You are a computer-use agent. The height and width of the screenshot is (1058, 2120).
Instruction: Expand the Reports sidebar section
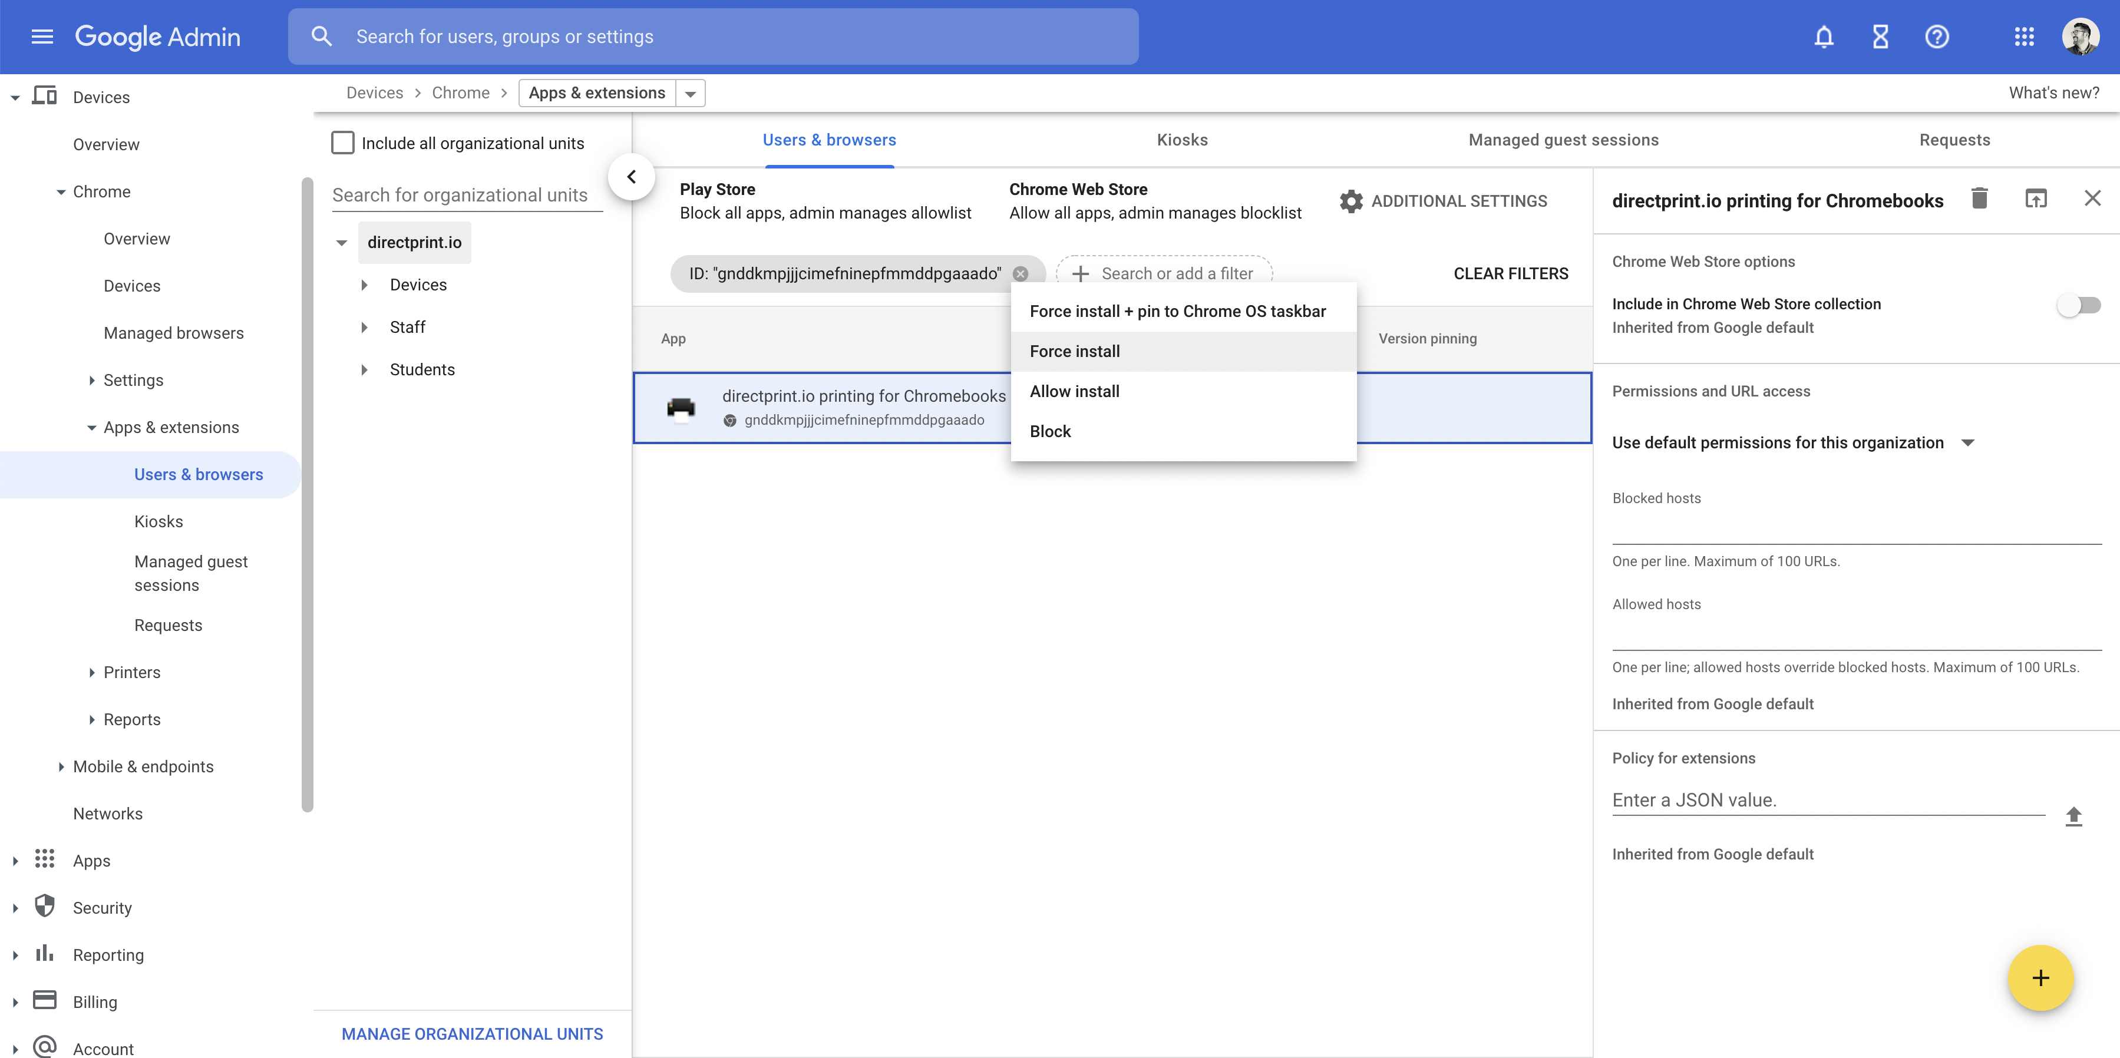coord(92,719)
